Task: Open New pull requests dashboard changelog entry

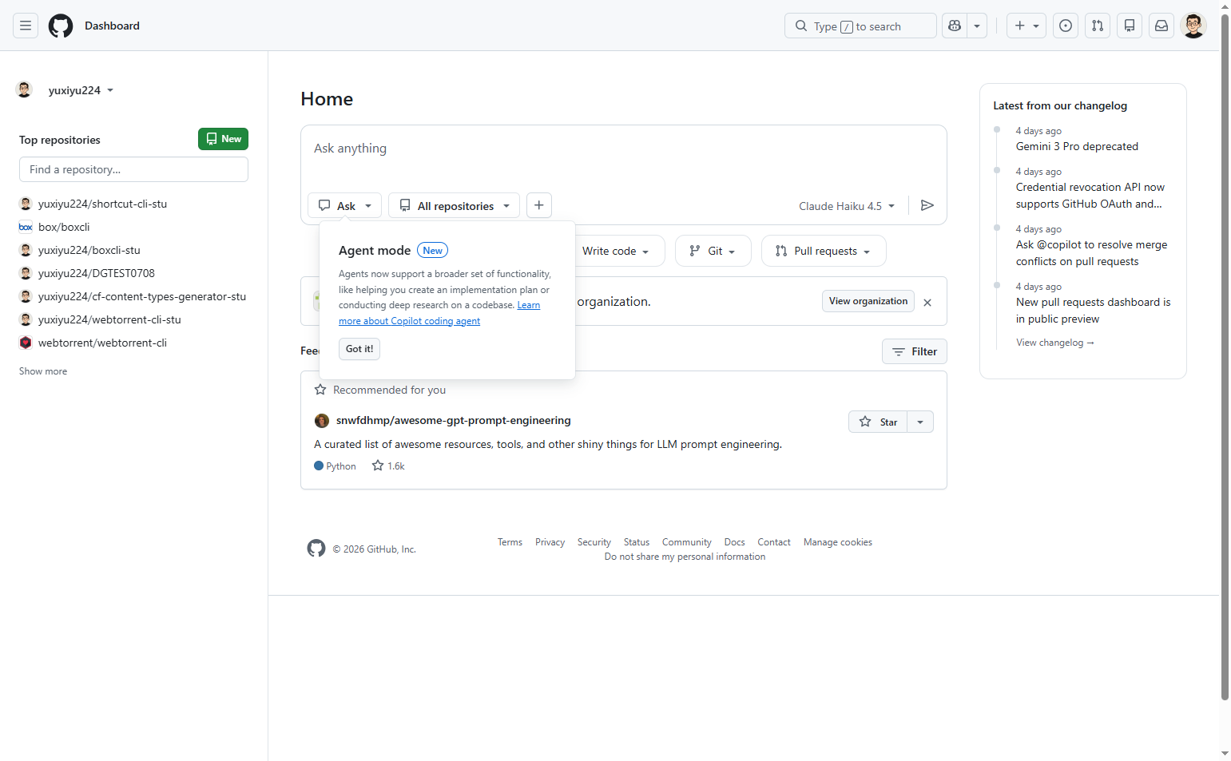Action: pos(1093,311)
